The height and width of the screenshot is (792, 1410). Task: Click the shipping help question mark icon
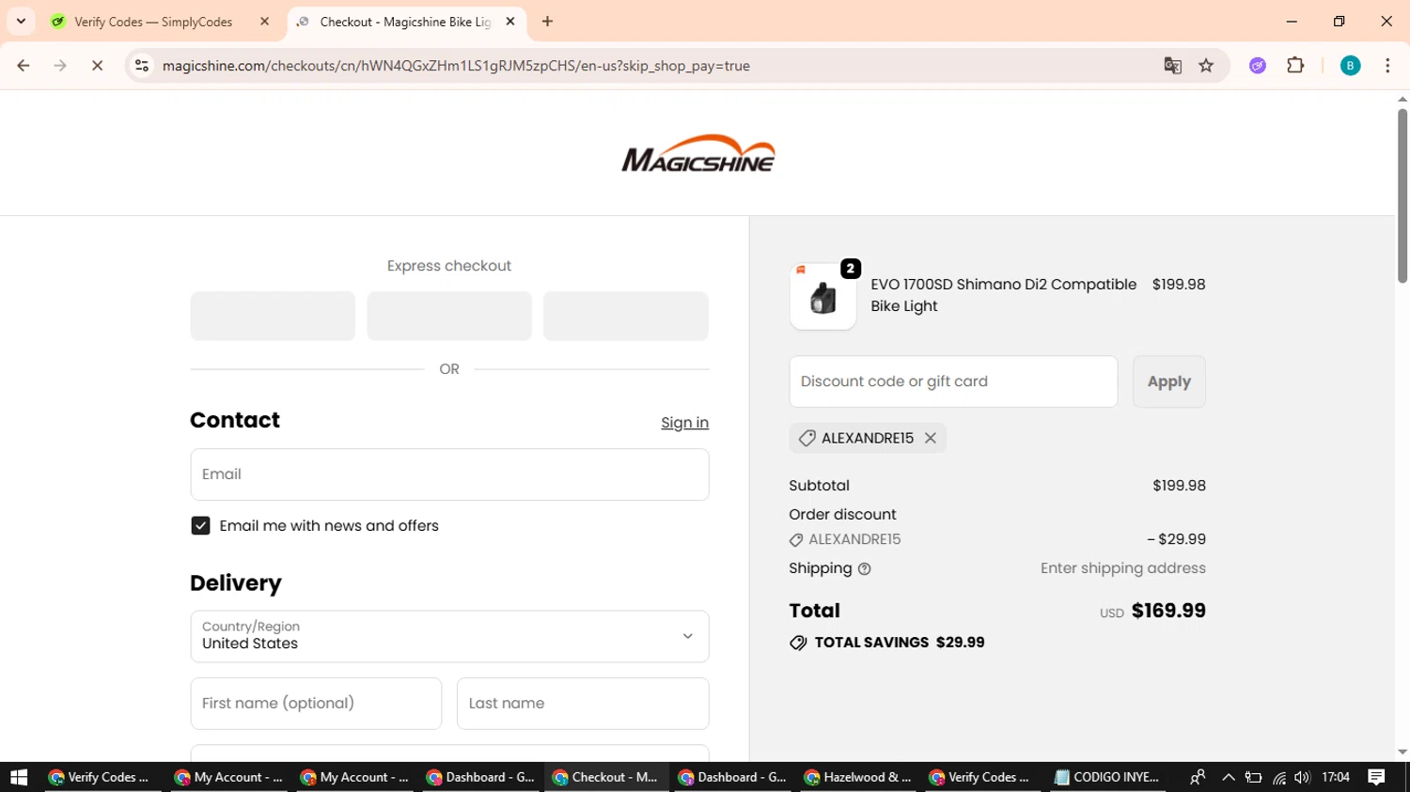(x=864, y=568)
